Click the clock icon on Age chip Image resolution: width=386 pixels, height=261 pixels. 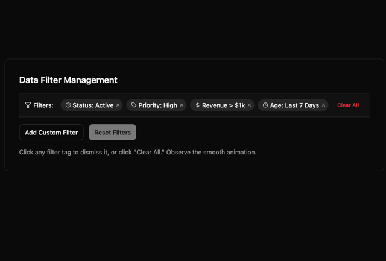coord(265,105)
